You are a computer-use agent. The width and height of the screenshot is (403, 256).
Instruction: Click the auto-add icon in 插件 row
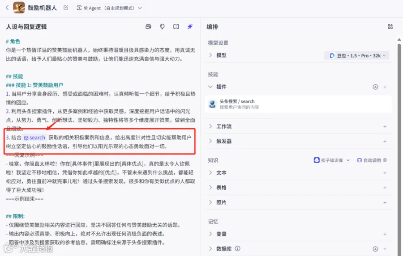pyautogui.click(x=375, y=87)
